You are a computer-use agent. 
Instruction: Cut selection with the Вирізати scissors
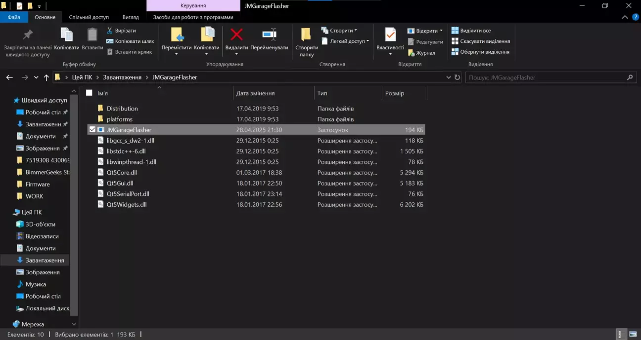click(121, 31)
